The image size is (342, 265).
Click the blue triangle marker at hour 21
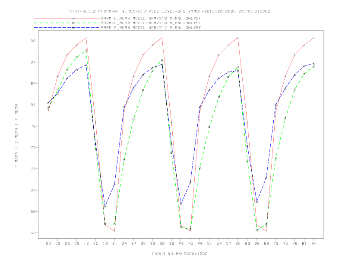(x=114, y=184)
